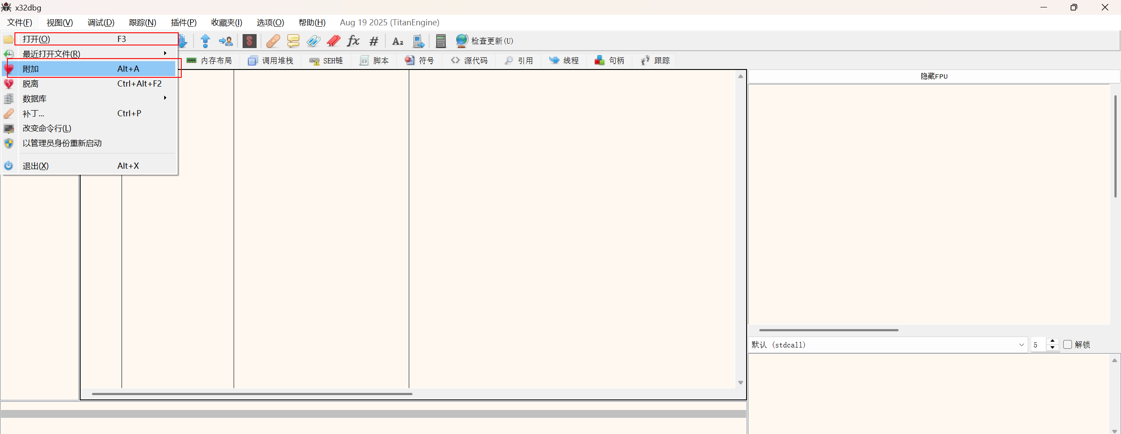Open Labels via the blue tags icon

[x=313, y=41]
